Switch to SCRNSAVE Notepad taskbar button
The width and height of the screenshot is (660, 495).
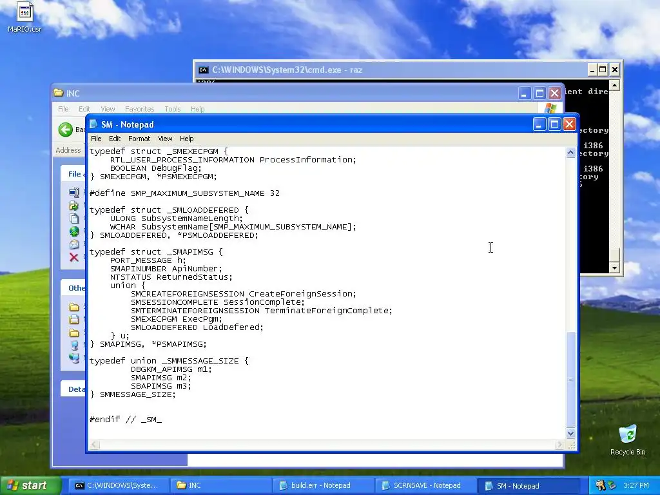click(425, 485)
